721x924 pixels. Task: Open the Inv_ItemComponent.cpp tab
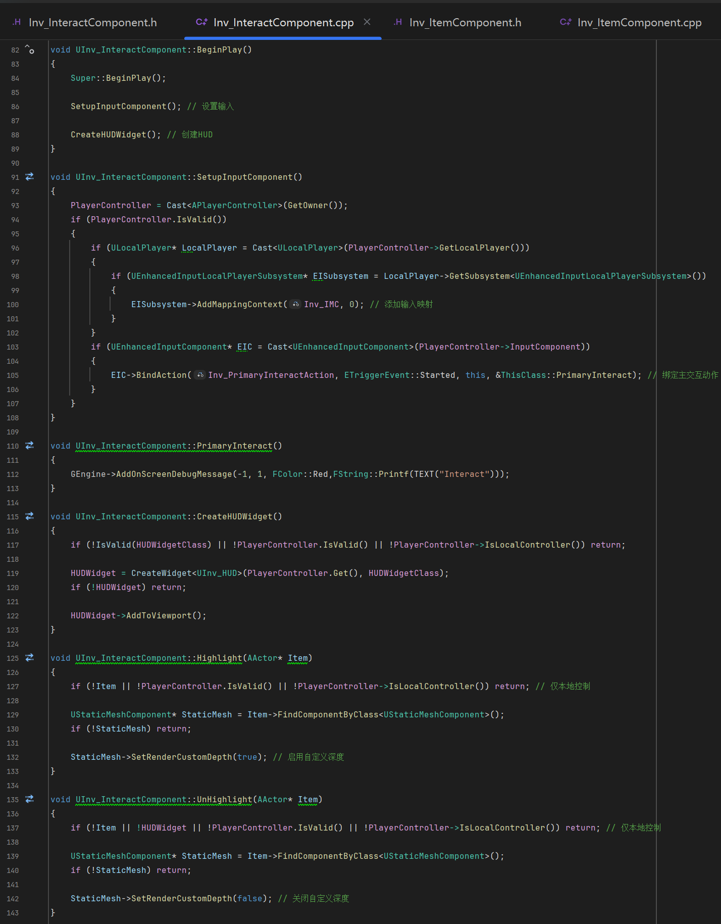pyautogui.click(x=631, y=22)
